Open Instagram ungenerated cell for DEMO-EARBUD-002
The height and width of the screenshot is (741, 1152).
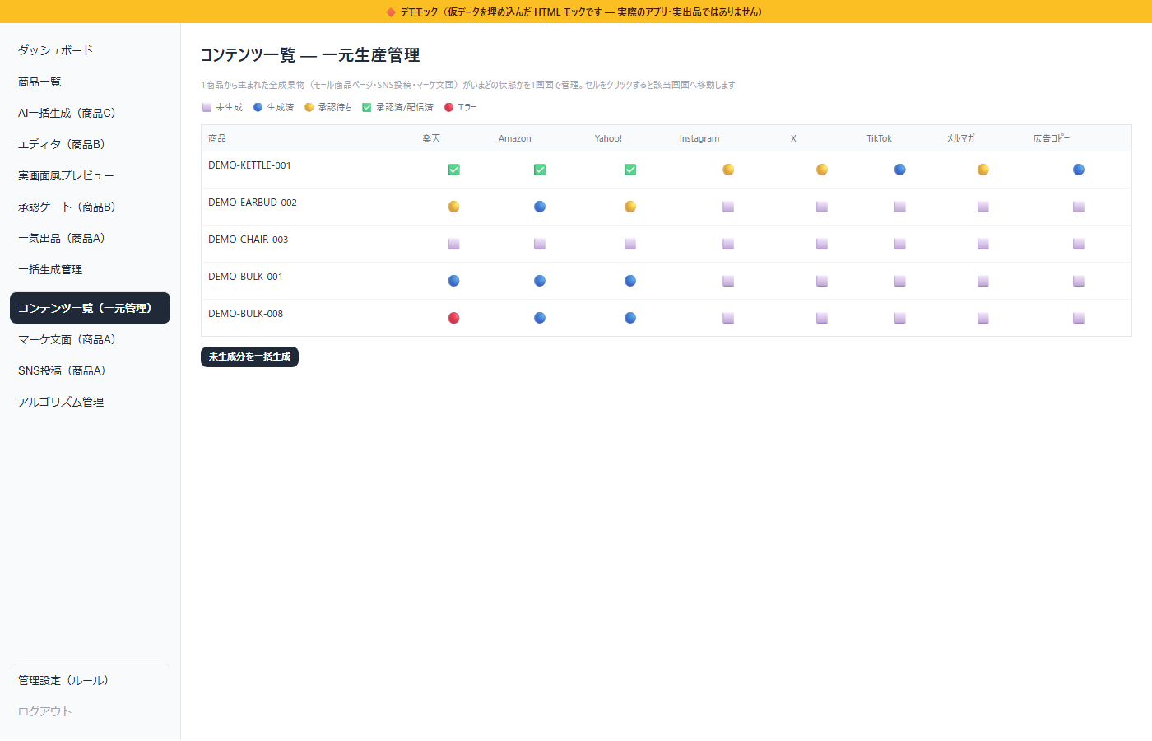728,207
